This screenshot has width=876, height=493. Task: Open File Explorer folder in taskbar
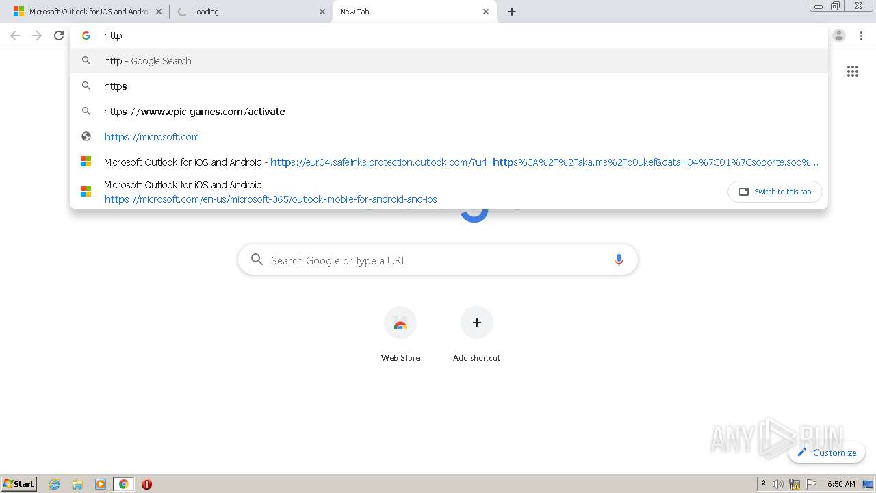(77, 484)
